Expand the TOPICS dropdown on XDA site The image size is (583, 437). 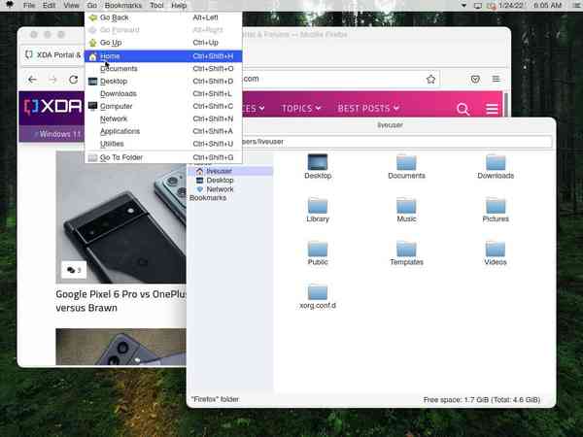click(301, 108)
